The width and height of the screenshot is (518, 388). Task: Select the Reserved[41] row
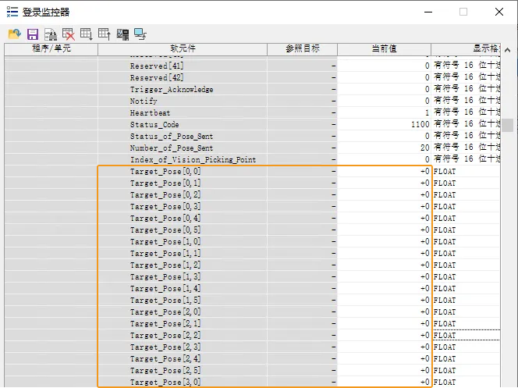coord(253,66)
